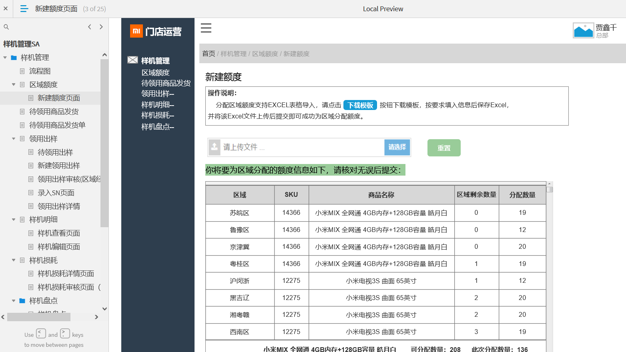Go to next page arrow in sidebar
Image resolution: width=626 pixels, height=352 pixels.
[101, 27]
